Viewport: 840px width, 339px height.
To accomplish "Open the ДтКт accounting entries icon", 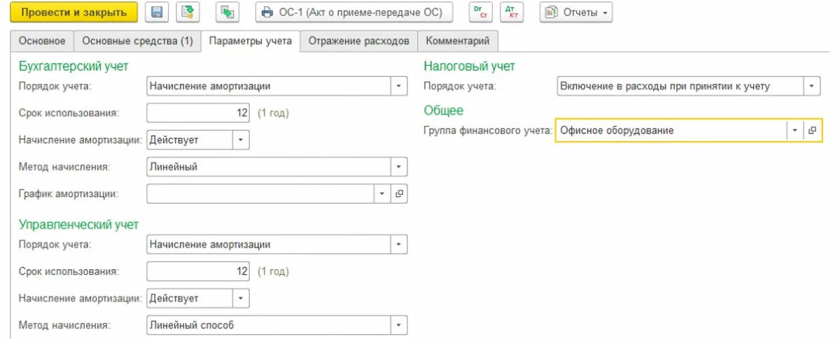I will pyautogui.click(x=512, y=13).
